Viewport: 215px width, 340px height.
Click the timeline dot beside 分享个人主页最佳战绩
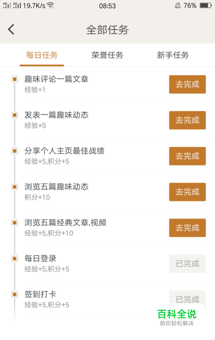point(15,151)
